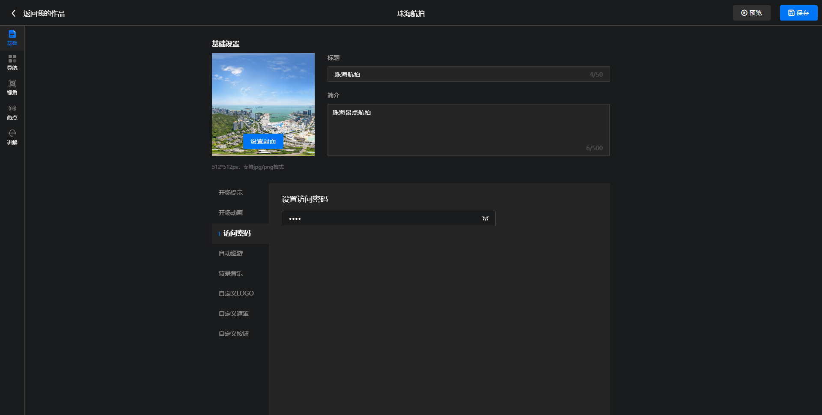822x415 pixels.
Task: Click the back arrow icon
Action: coord(13,13)
